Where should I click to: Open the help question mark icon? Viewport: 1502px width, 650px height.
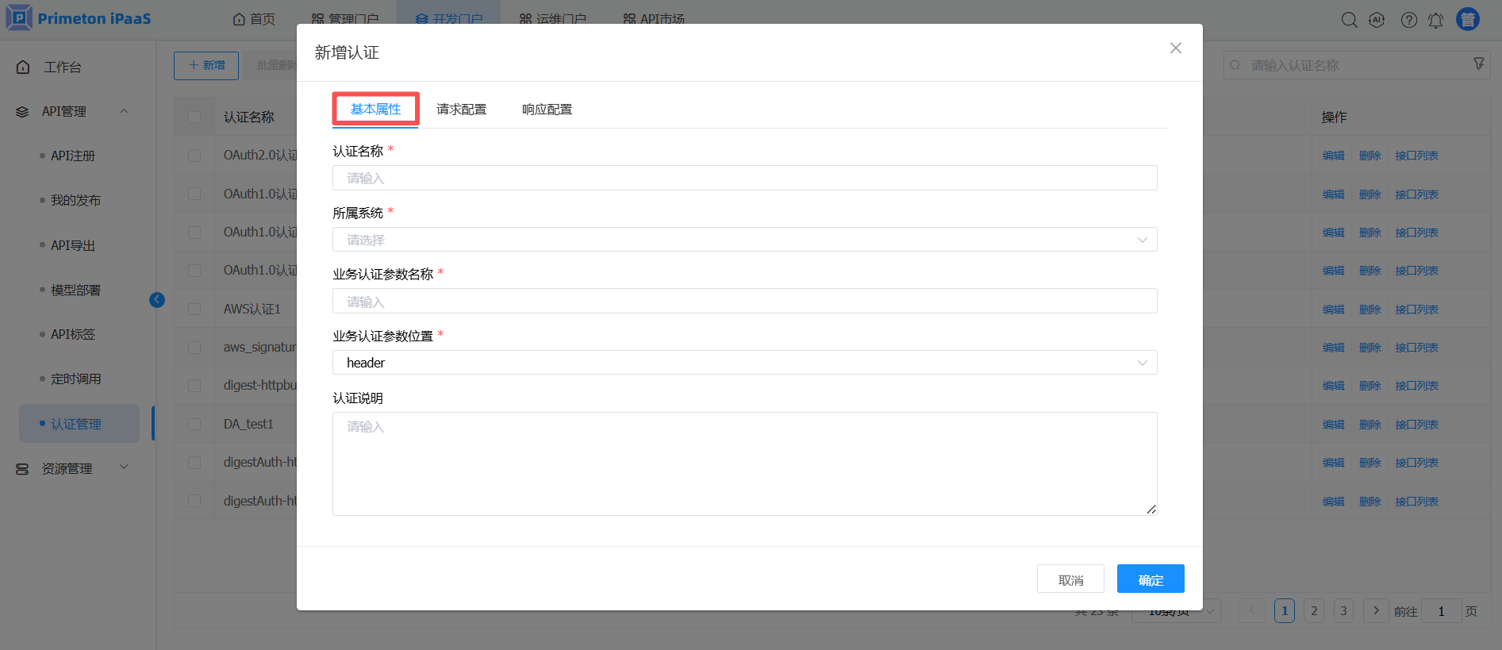pos(1408,20)
